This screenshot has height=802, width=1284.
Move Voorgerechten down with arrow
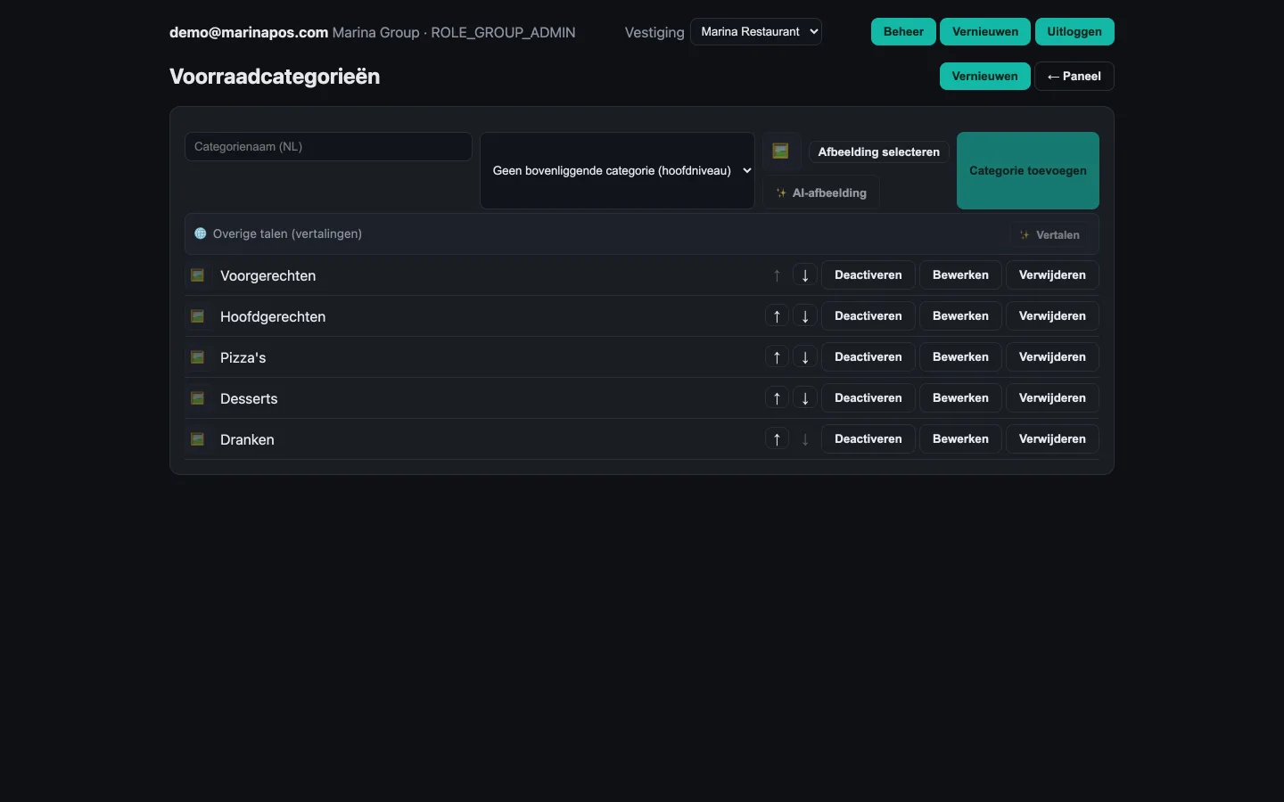click(x=805, y=275)
